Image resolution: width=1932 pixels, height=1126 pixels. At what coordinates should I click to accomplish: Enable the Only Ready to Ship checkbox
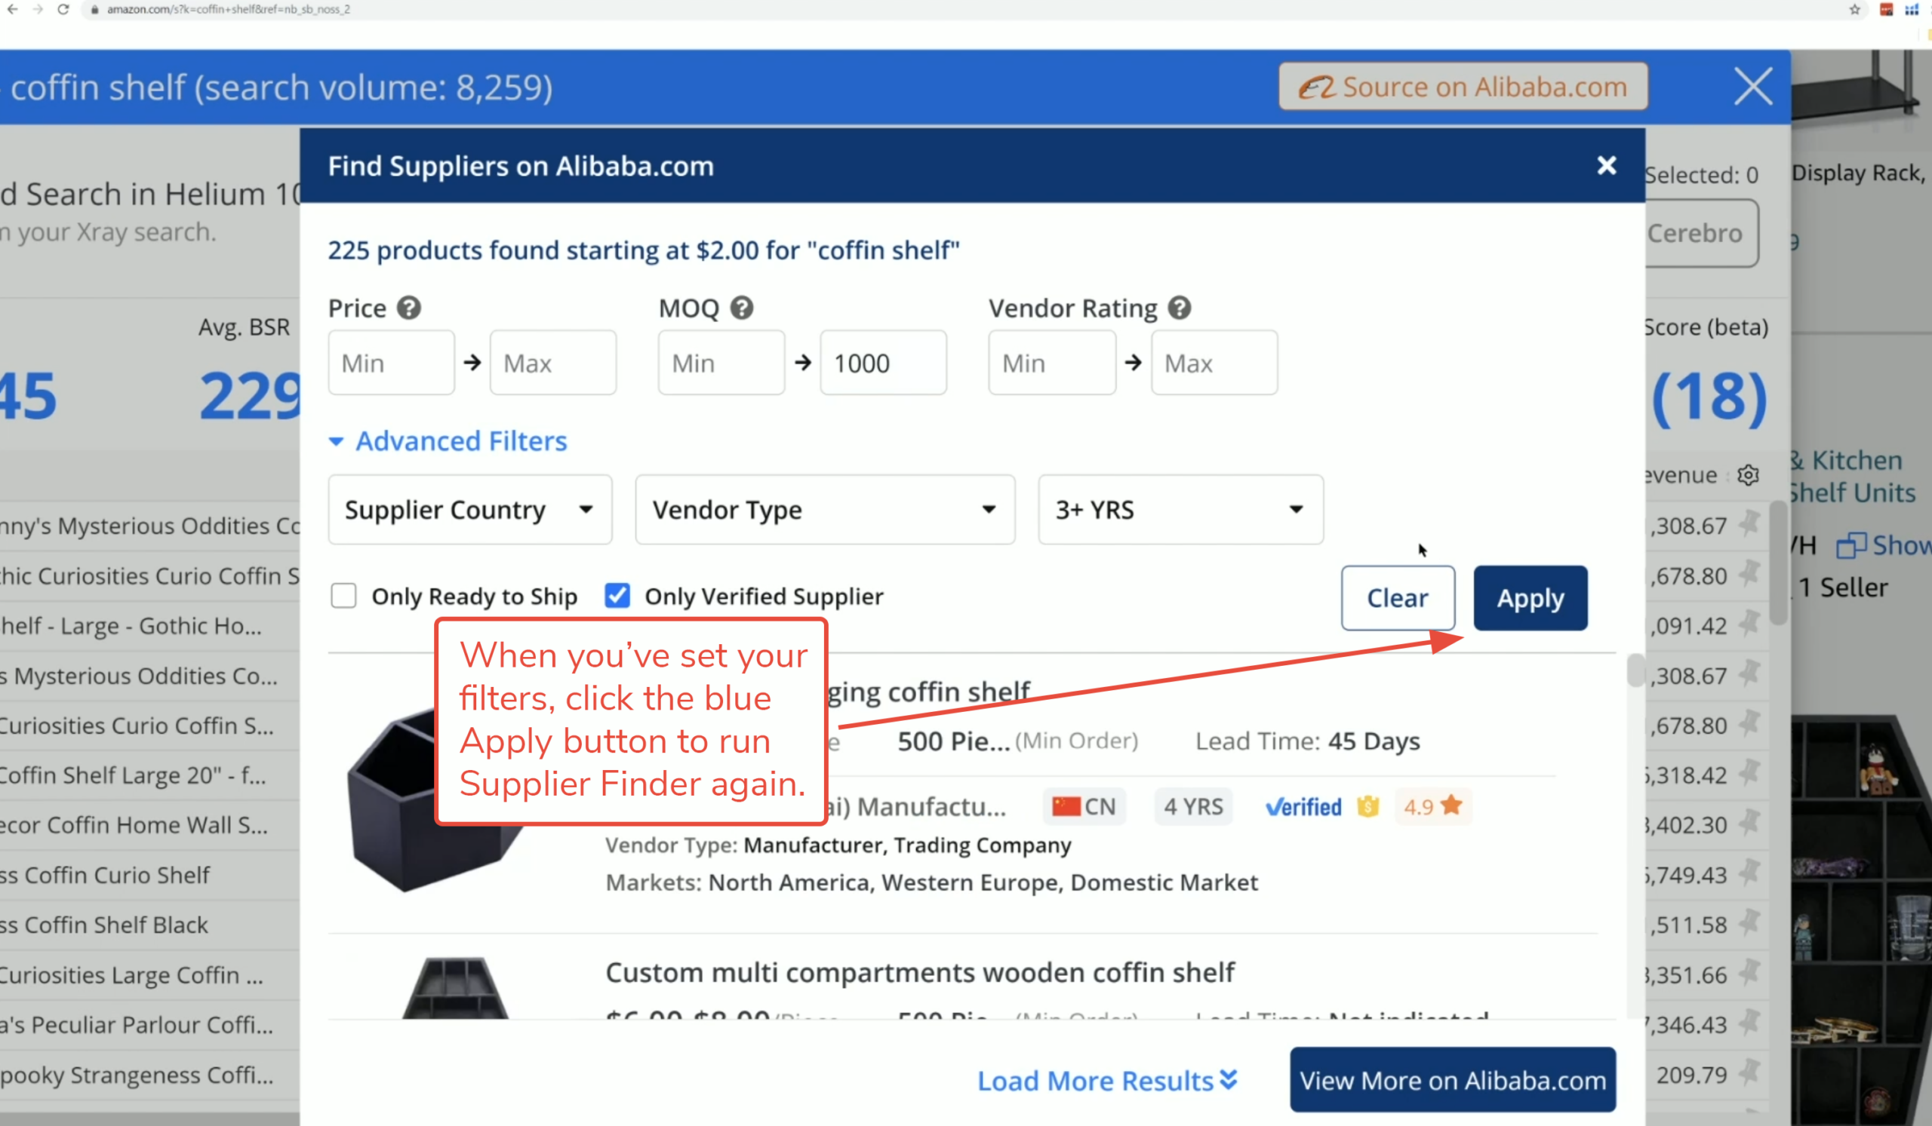[x=343, y=596]
